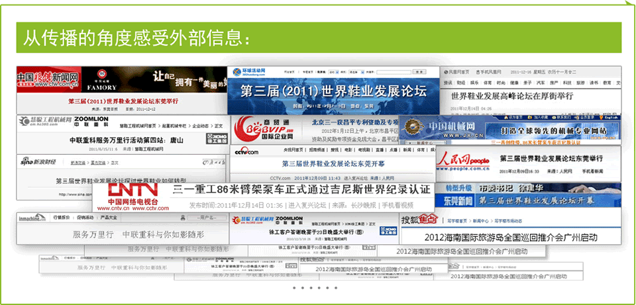
Task: Click 手机看新闻 on 人民网 article
Action: [x=592, y=171]
